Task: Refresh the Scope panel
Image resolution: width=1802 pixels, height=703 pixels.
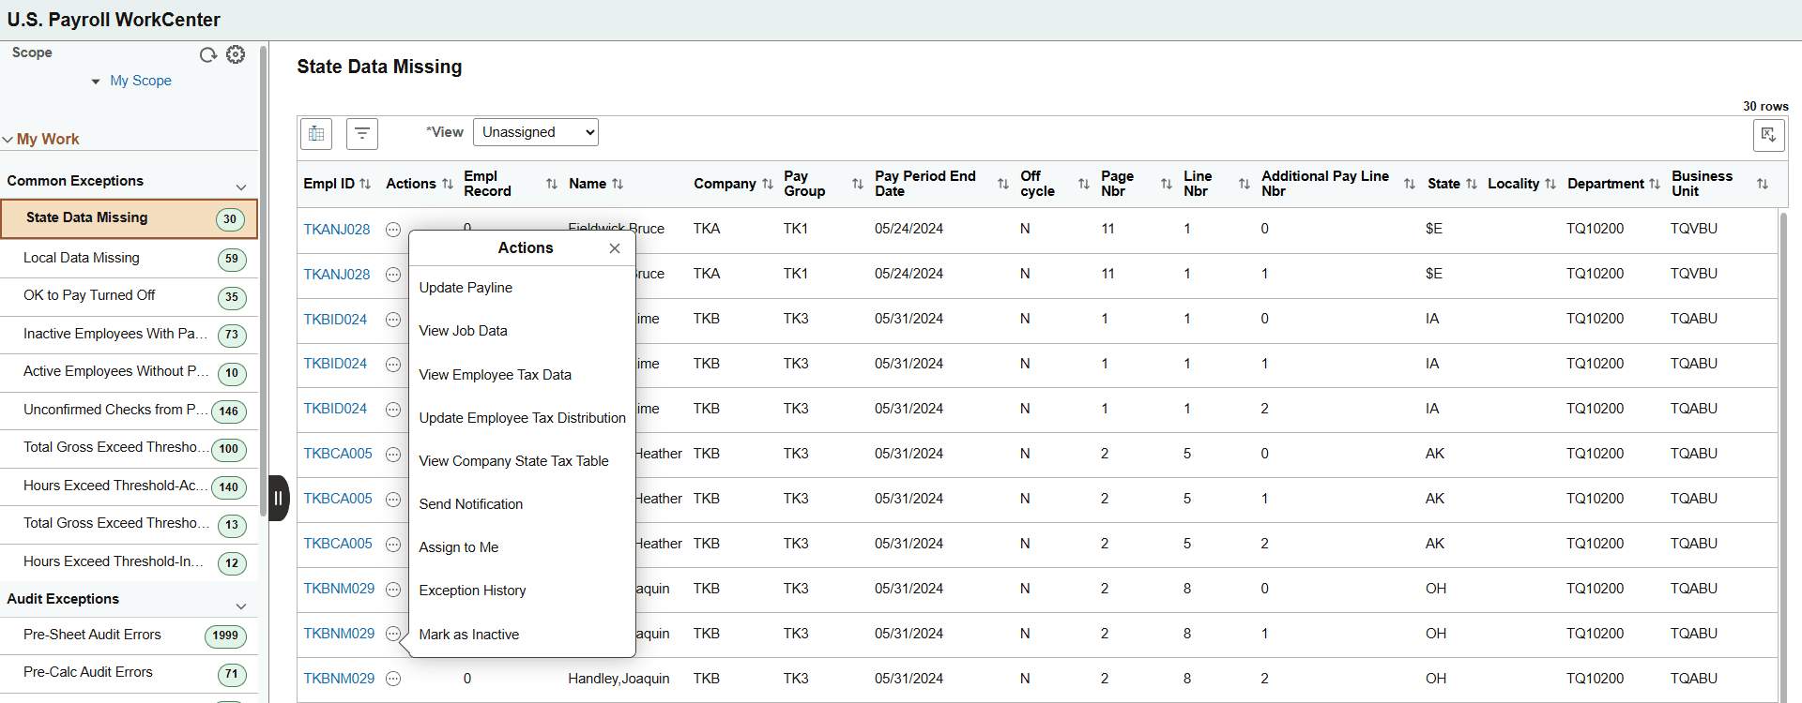Action: coord(208,55)
